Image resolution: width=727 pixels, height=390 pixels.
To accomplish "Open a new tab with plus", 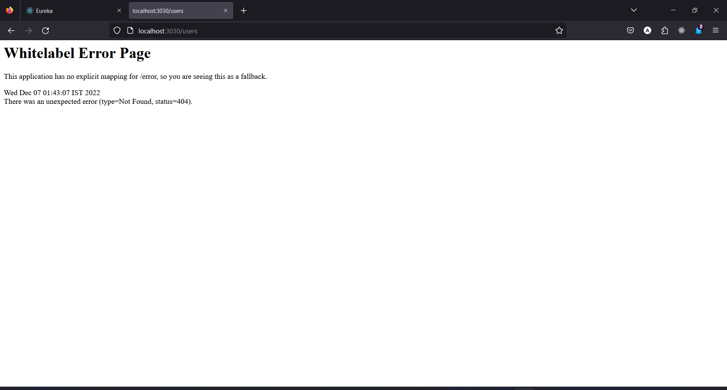I will point(244,11).
